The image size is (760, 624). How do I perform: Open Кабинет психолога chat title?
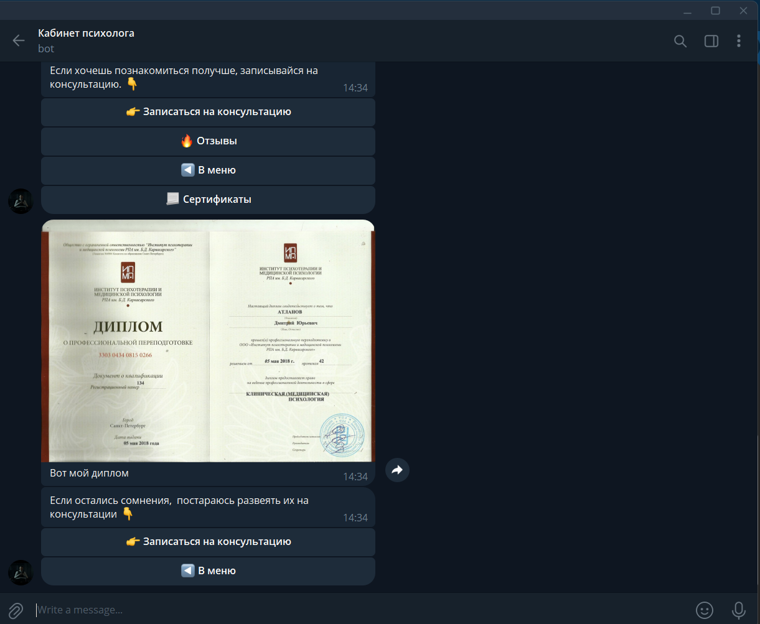(x=86, y=33)
